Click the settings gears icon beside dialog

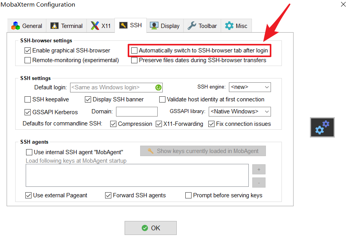coord(322,127)
